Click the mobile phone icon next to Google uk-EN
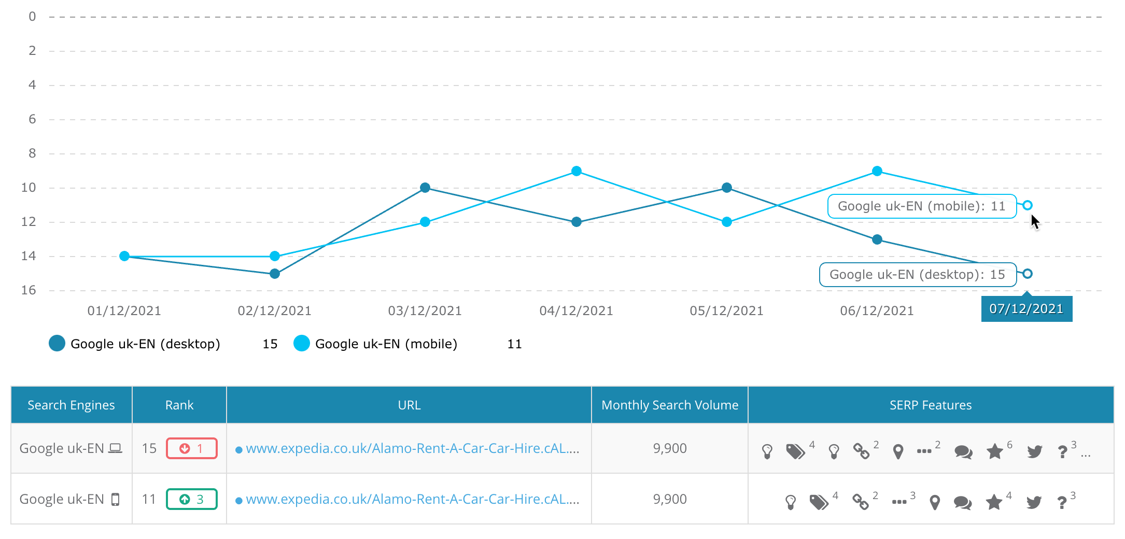 (x=115, y=499)
